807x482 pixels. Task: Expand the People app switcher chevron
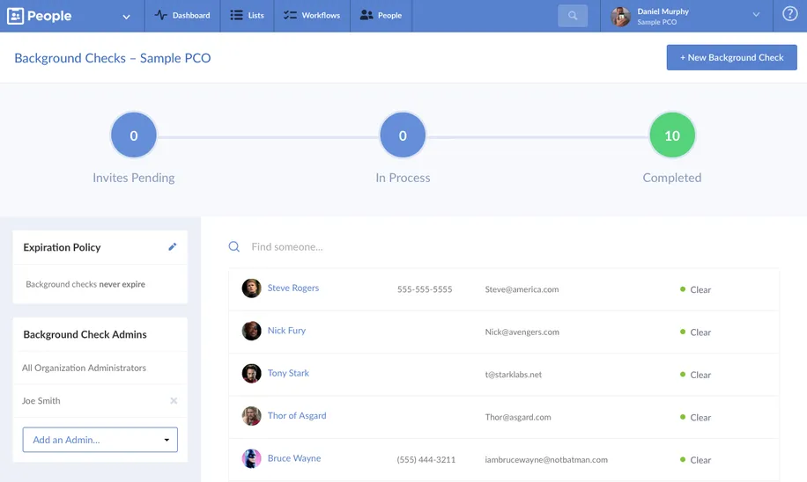click(126, 16)
